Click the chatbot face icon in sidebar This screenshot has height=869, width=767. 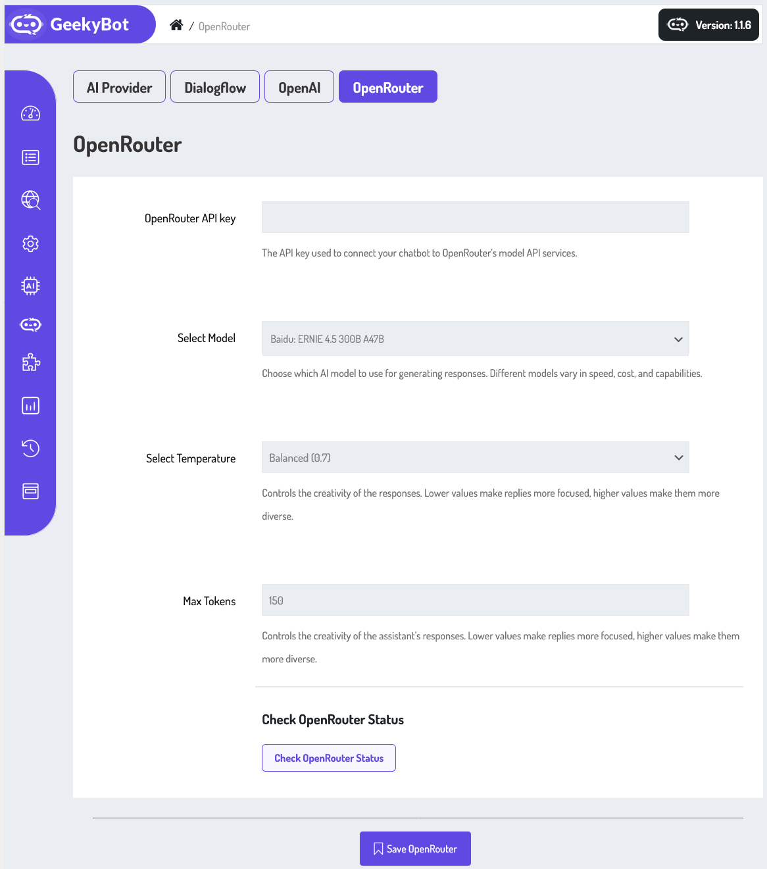click(x=30, y=324)
